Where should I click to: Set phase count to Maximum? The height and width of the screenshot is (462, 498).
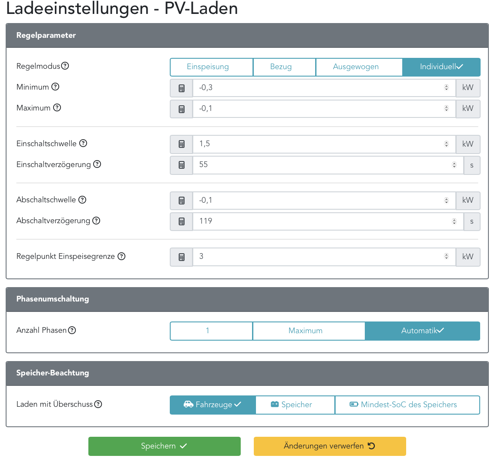[x=309, y=331]
